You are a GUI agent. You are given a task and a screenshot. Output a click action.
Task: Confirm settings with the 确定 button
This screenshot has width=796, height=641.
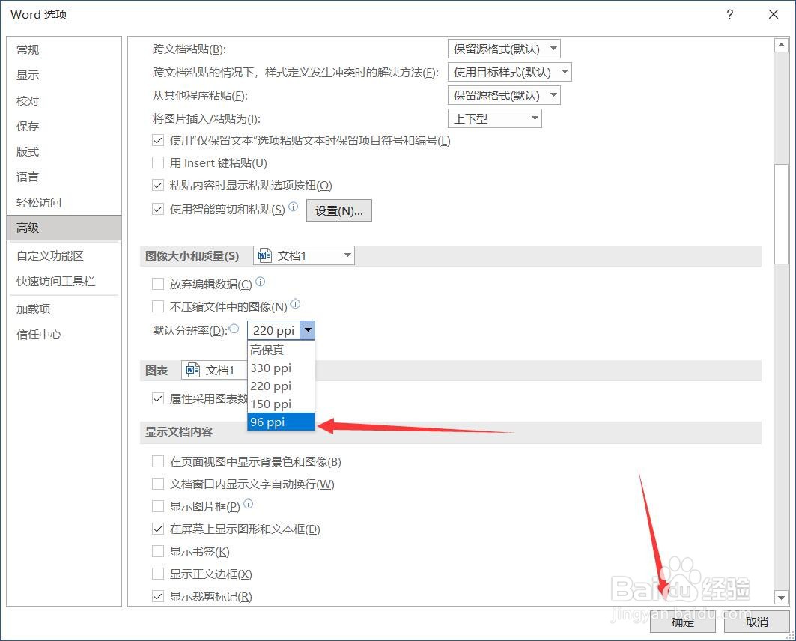[x=681, y=622]
